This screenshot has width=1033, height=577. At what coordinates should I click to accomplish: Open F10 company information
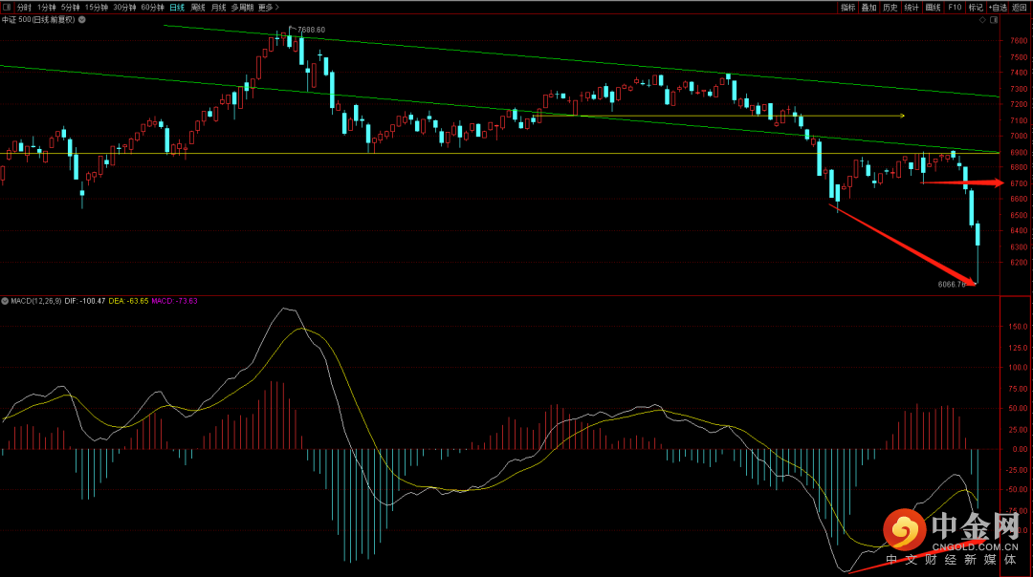(x=955, y=7)
